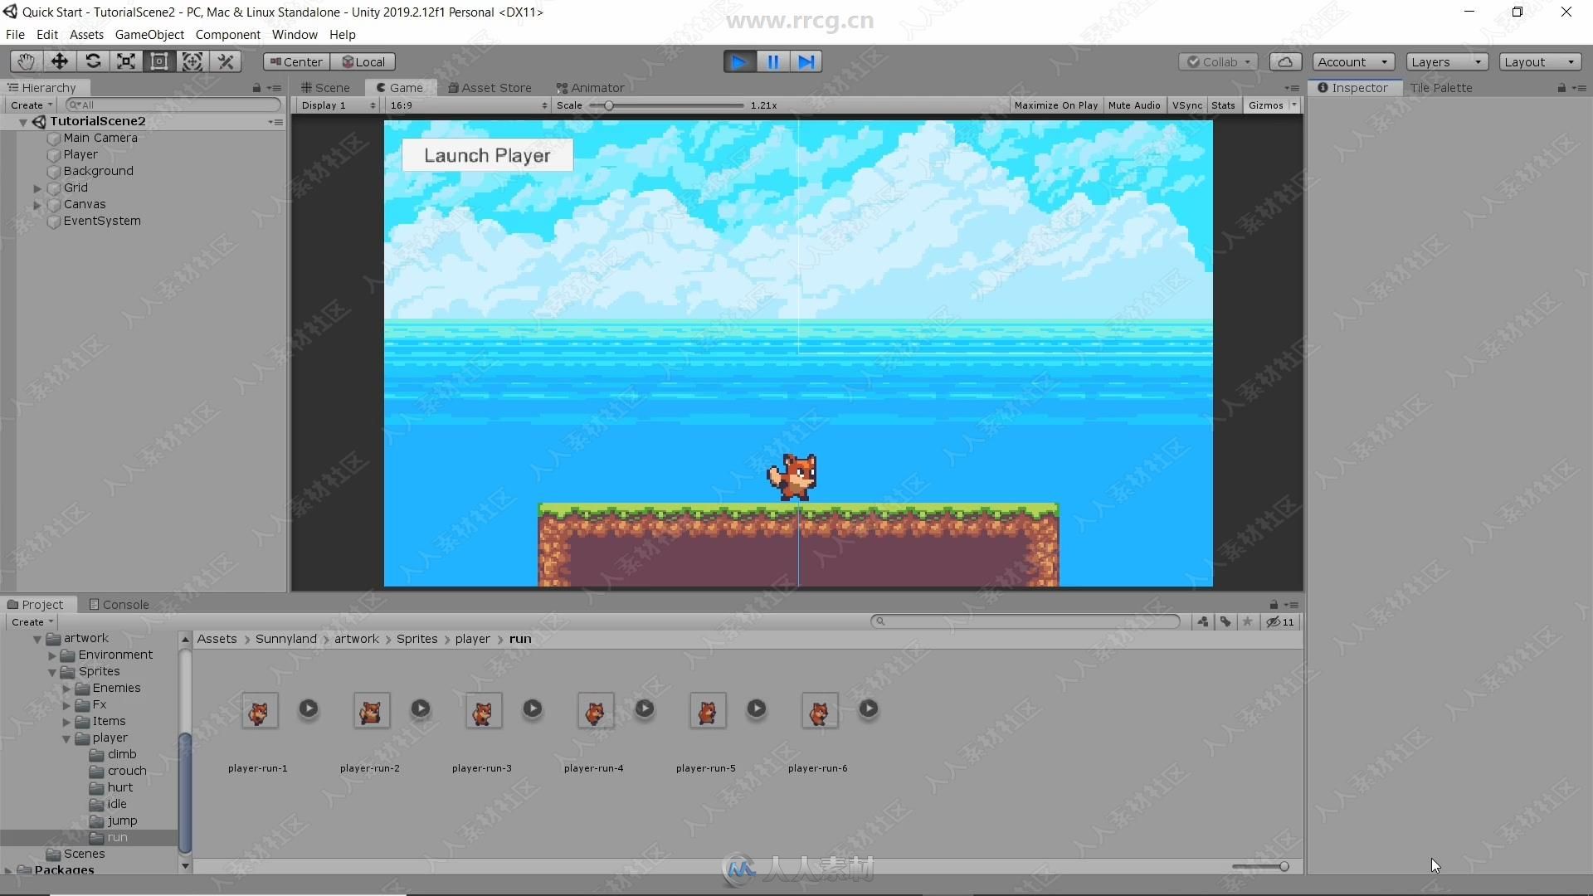1593x896 pixels.
Task: Toggle Maximize On Play
Action: [1055, 105]
